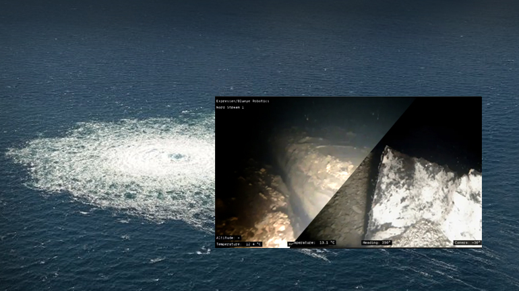Select the Temperature 12.4 °C readout

[x=239, y=244]
